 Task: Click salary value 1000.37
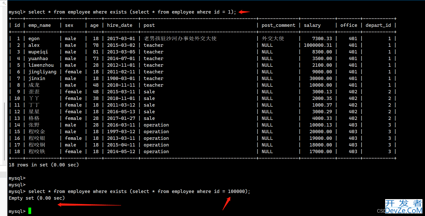pyautogui.click(x=322, y=105)
